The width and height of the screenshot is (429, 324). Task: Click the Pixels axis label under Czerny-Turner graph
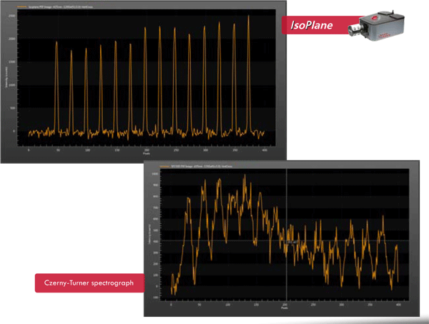pyautogui.click(x=285, y=308)
